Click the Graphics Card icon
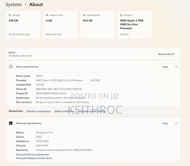Viewport: 190px width, 166px height. tap(47, 15)
